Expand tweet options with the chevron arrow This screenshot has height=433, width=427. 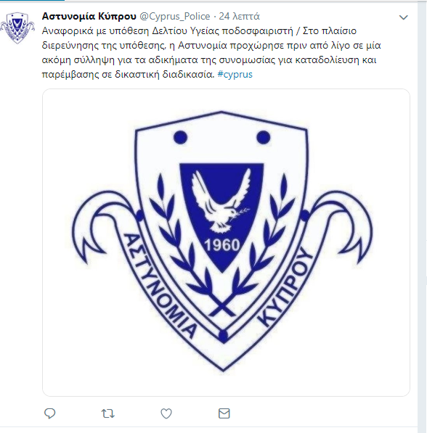click(404, 17)
